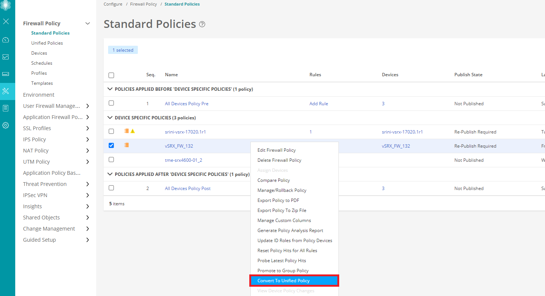The height and width of the screenshot is (296, 545).
Task: Open the Monitor chart icon in sidebar
Action: coord(6,57)
